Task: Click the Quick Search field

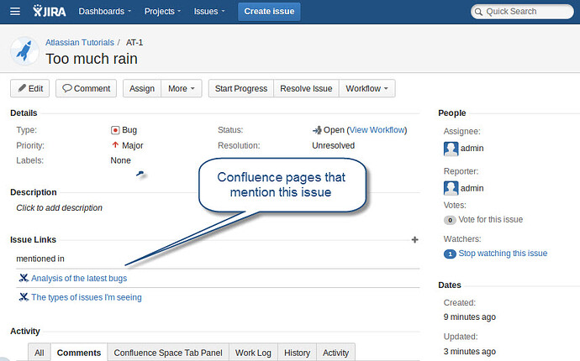Action: [522, 12]
